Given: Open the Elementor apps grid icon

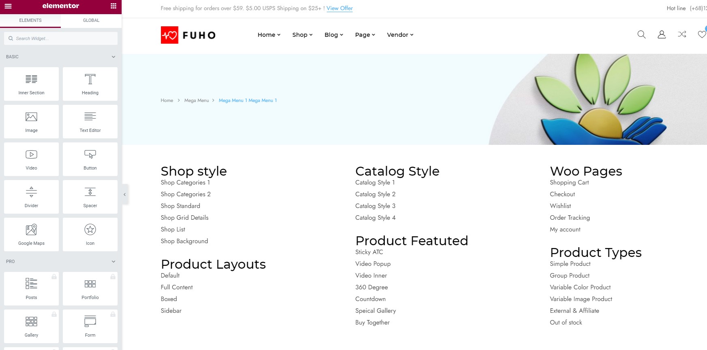Looking at the screenshot, I should (114, 6).
